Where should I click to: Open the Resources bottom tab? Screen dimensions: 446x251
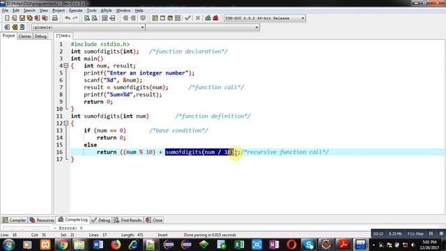[x=42, y=220]
